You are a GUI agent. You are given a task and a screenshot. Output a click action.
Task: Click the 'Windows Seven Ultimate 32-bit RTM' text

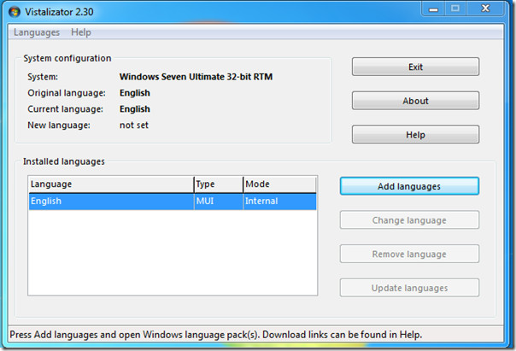[196, 77]
